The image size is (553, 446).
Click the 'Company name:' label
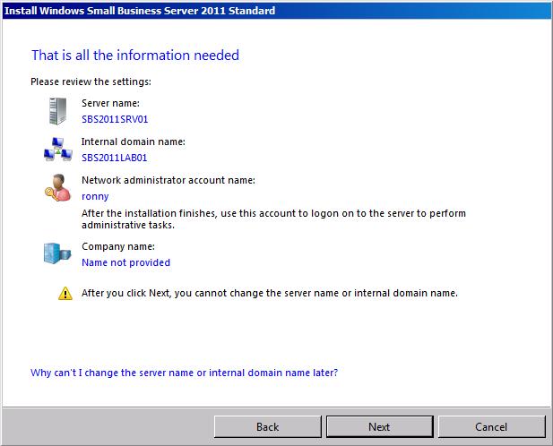coord(118,246)
